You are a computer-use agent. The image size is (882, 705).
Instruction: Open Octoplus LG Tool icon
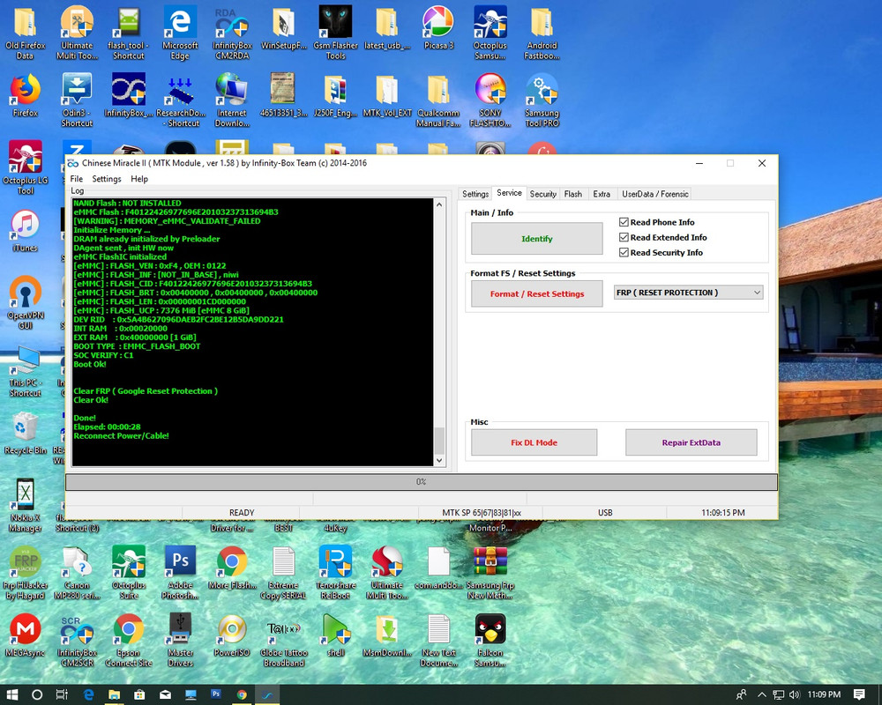pos(26,167)
